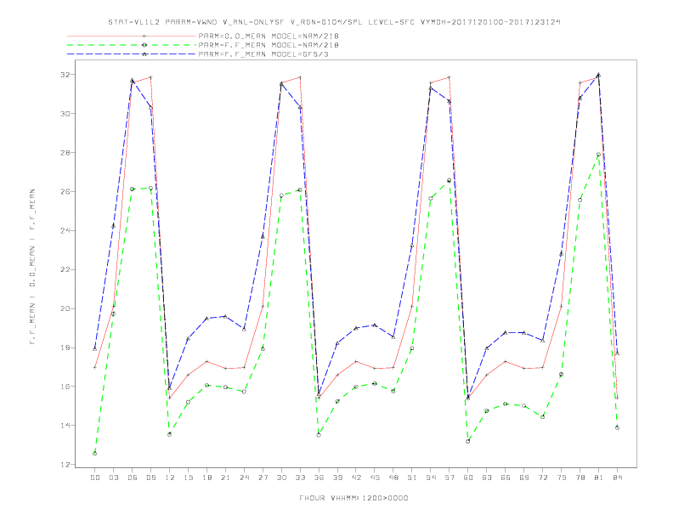Viewport: 673px width, 520px height.
Task: Click green circle data point at hour 81
Action: pyautogui.click(x=598, y=155)
